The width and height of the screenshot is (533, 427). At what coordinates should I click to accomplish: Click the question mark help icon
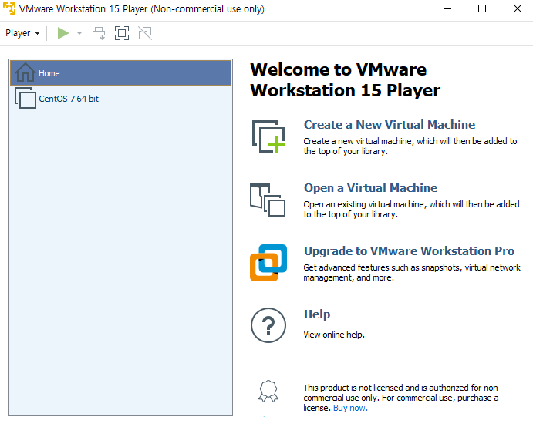coord(268,325)
